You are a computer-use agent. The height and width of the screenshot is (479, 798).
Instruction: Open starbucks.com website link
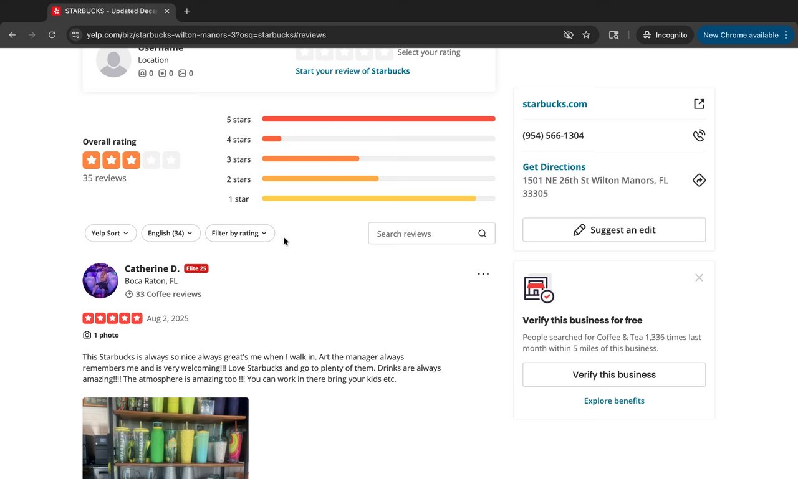click(555, 104)
